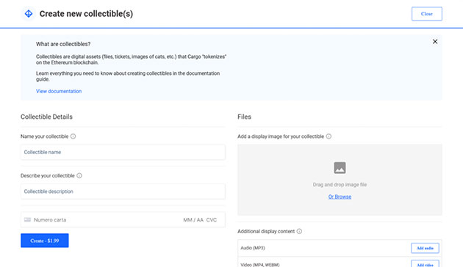Click the 'What are collectibles?' heading

click(63, 44)
